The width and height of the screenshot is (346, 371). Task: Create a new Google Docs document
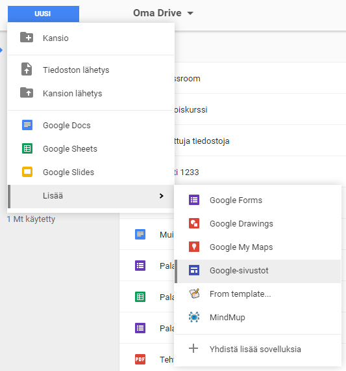(x=91, y=126)
